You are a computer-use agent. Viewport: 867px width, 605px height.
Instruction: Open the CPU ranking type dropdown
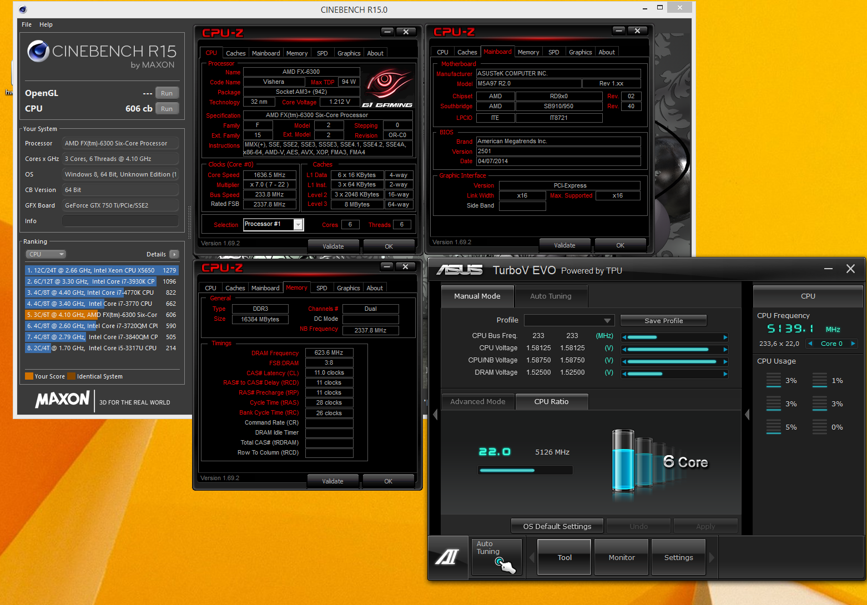46,254
